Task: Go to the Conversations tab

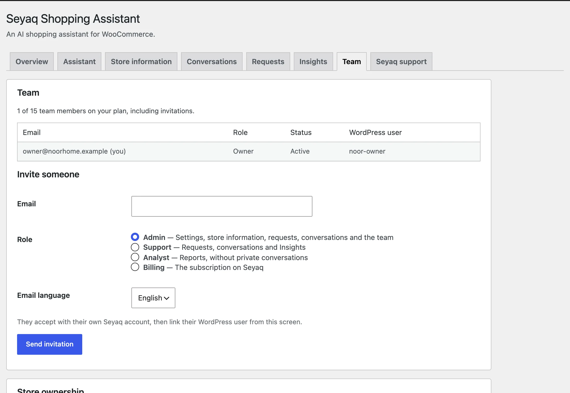Action: pyautogui.click(x=212, y=62)
